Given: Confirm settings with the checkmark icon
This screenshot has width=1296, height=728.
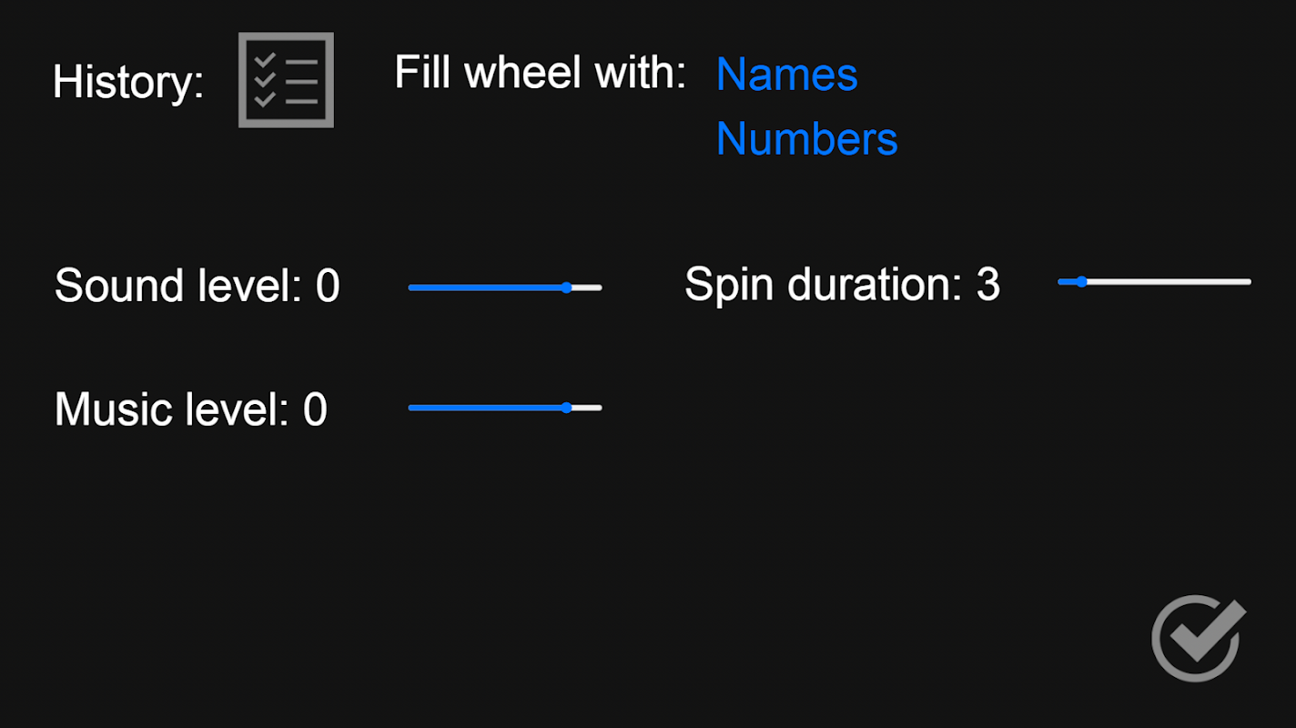Looking at the screenshot, I should (x=1199, y=638).
